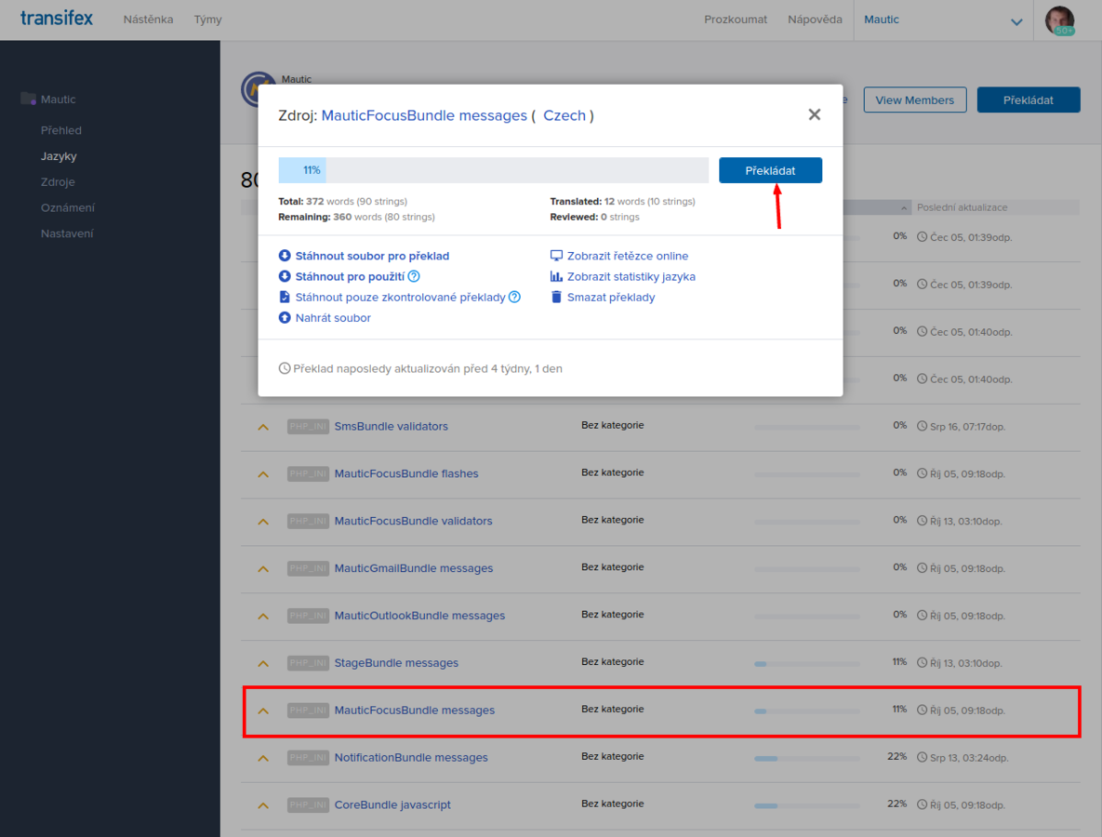Click the Nahrát soubor upload icon
The height and width of the screenshot is (837, 1102).
[285, 318]
